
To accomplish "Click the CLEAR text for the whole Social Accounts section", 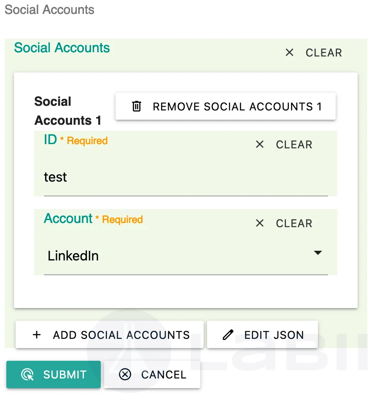I will (x=324, y=53).
